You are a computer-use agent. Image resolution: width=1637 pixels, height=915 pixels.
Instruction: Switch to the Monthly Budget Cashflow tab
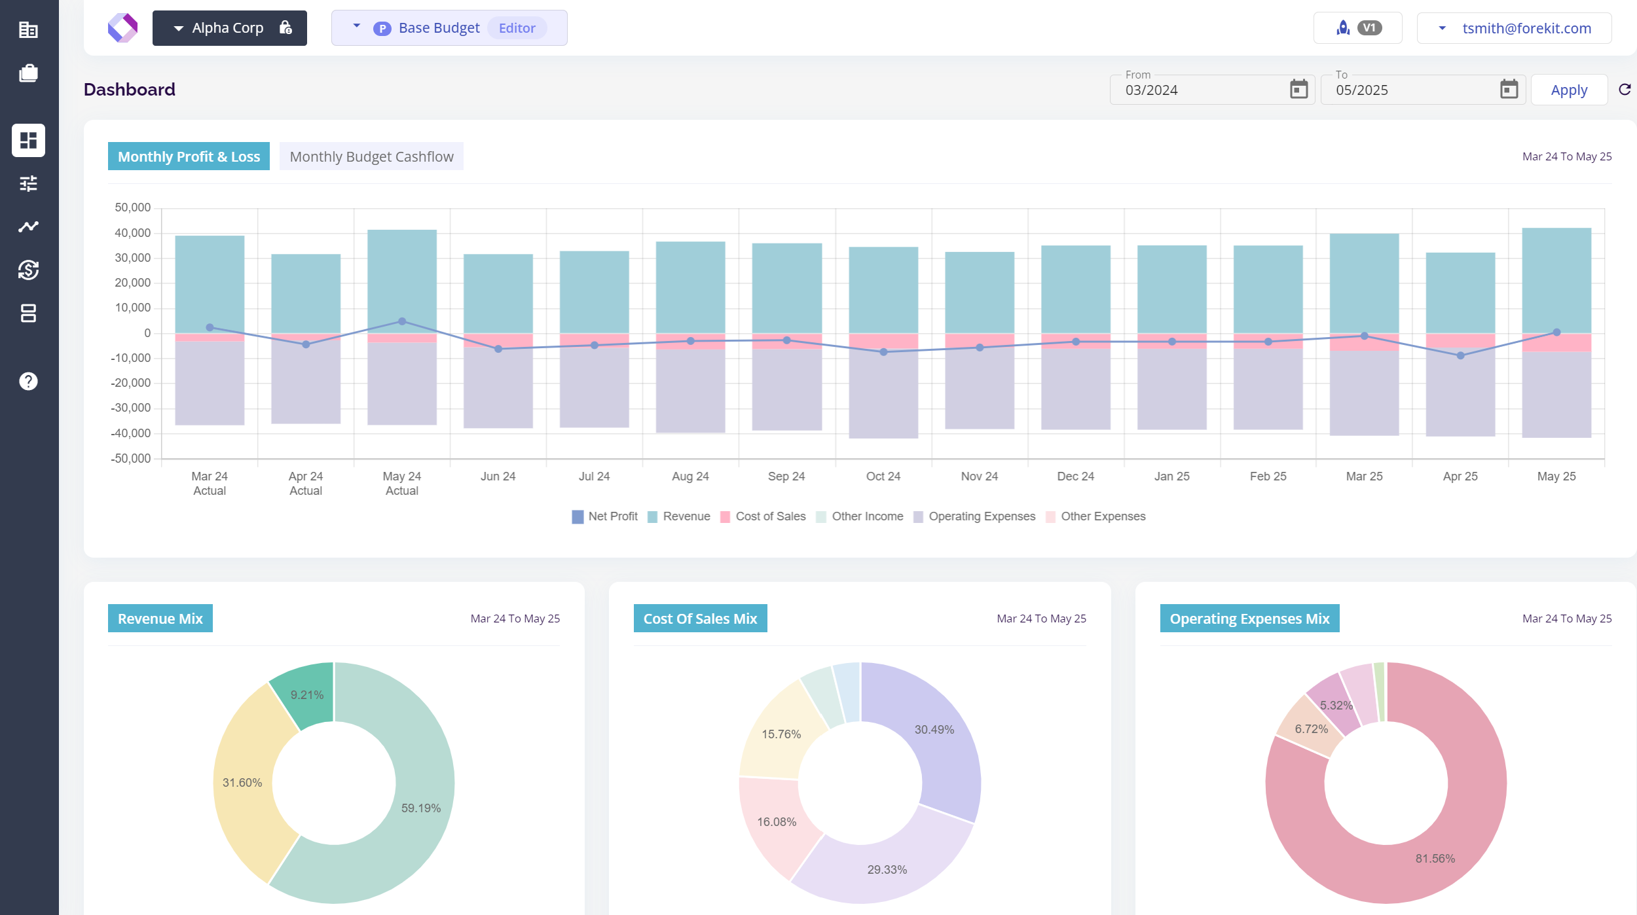point(371,156)
